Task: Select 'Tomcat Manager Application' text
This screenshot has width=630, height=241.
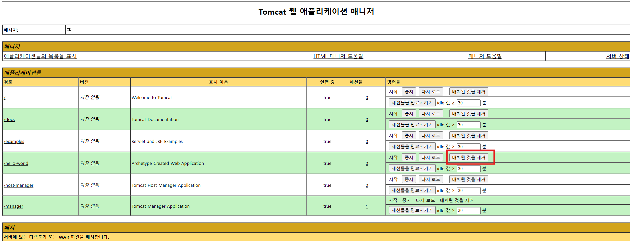Action: click(160, 206)
